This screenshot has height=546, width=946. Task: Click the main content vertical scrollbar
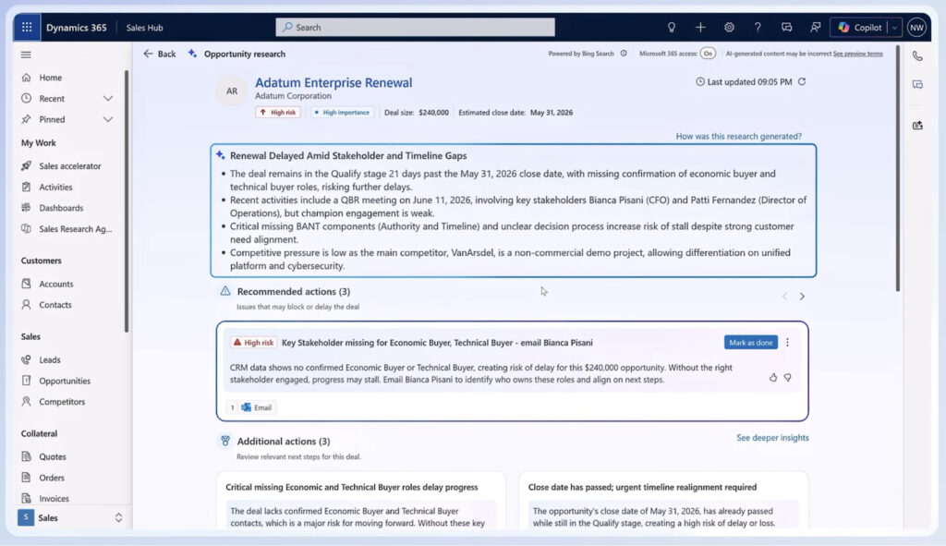point(897,169)
